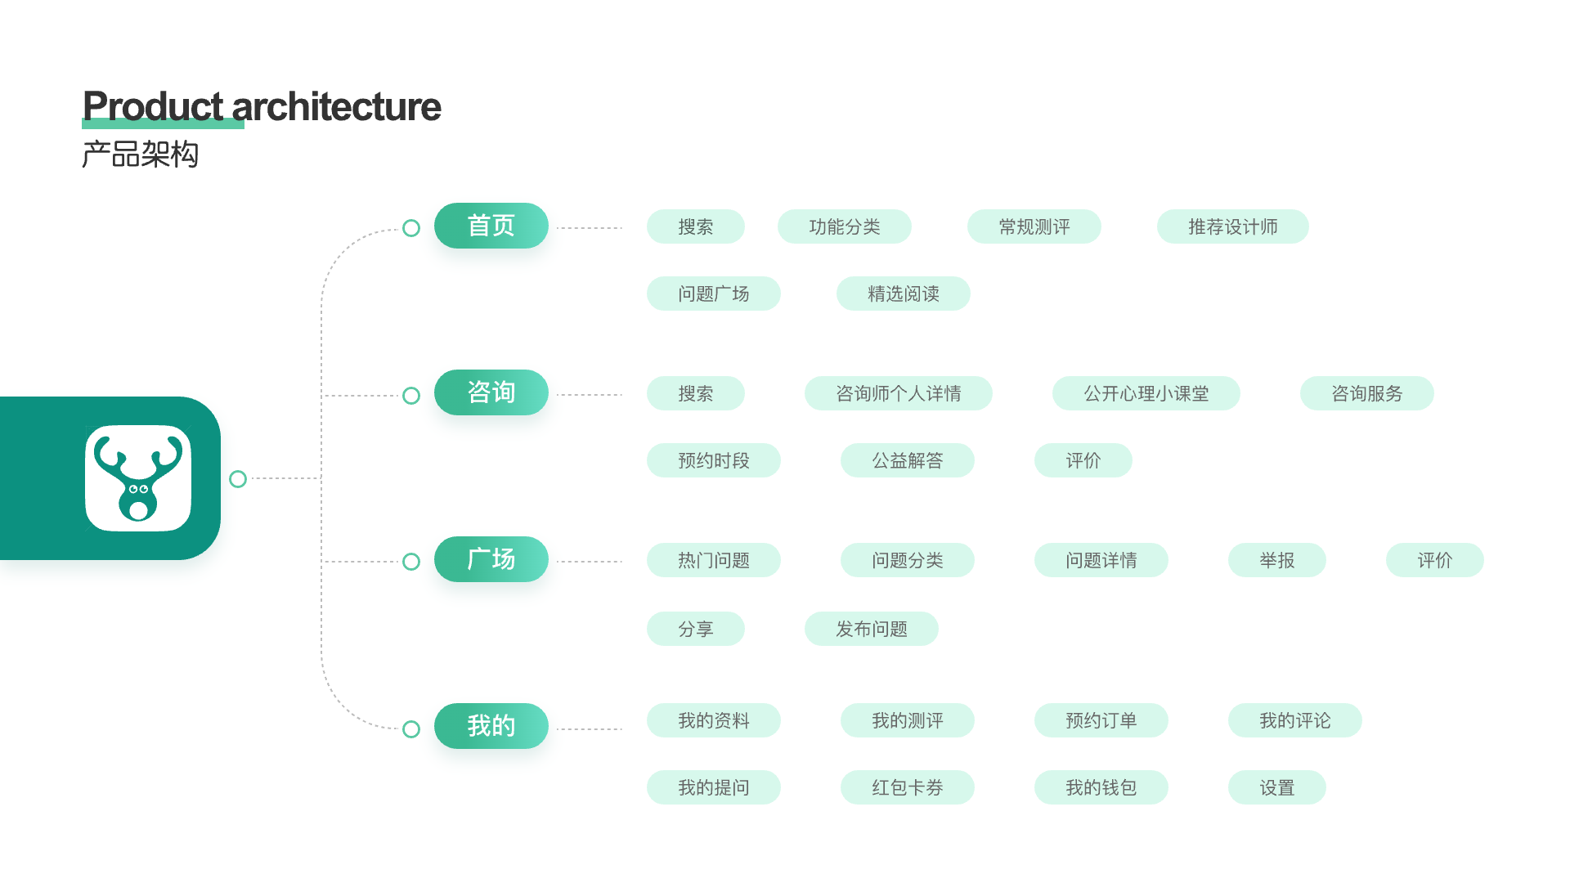Select the 咨询 main category
Image resolution: width=1570 pixels, height=883 pixels.
(x=491, y=392)
